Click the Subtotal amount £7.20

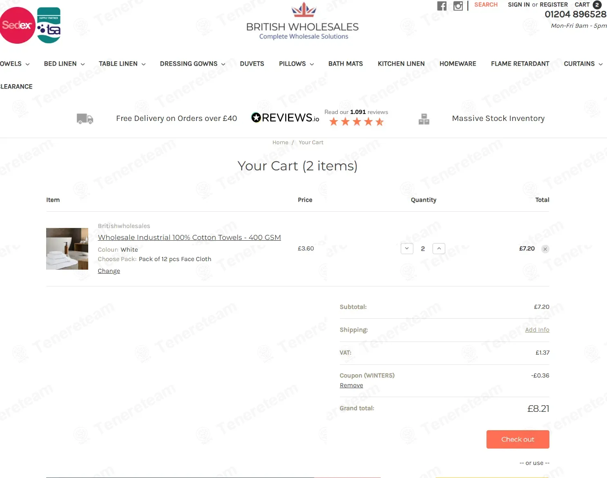pyautogui.click(x=541, y=307)
